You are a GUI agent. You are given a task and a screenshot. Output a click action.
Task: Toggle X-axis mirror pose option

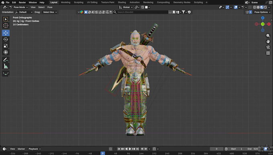[251, 12]
